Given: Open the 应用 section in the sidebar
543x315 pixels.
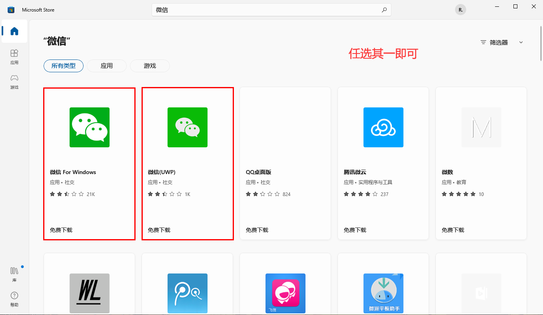Looking at the screenshot, I should pos(14,57).
